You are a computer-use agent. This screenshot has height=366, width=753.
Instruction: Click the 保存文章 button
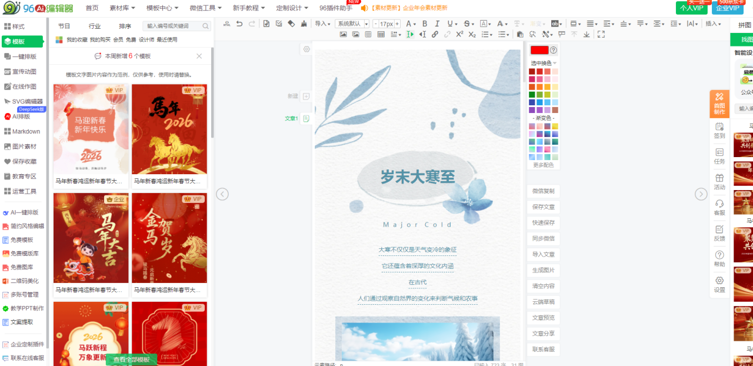pyautogui.click(x=543, y=207)
